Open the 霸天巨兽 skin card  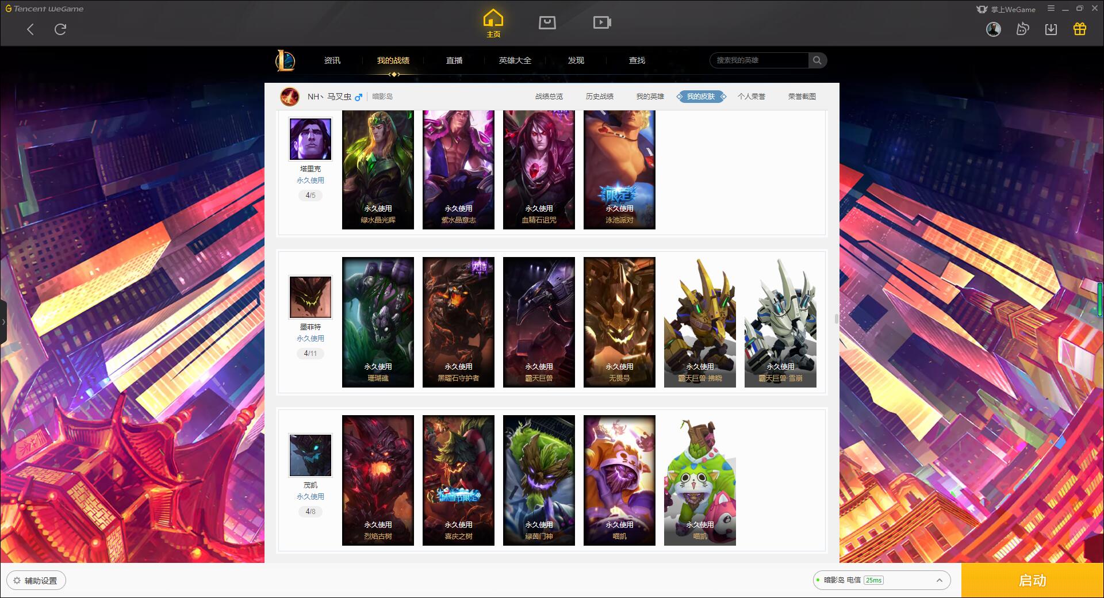pos(539,322)
